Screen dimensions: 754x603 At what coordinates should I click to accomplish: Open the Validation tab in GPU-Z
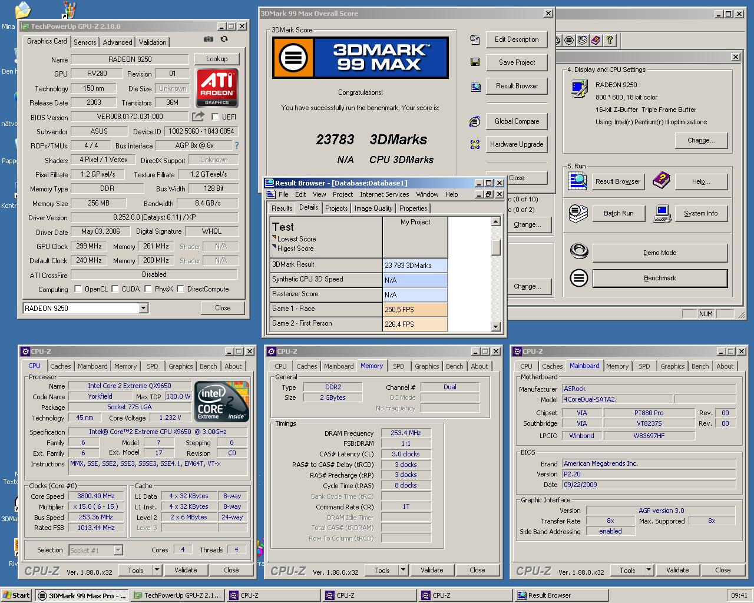(153, 42)
